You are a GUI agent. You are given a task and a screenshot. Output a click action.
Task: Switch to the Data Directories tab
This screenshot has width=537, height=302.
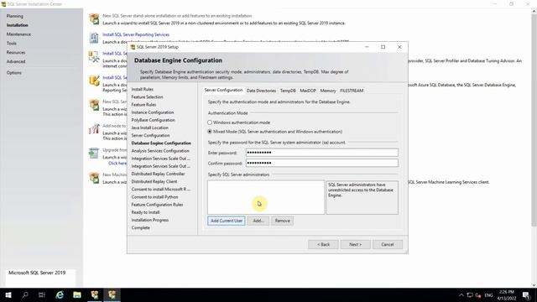pos(261,91)
